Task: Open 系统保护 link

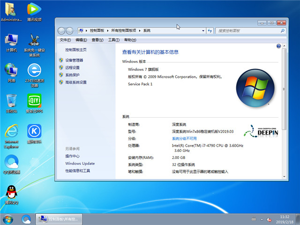Action: tap(72, 75)
